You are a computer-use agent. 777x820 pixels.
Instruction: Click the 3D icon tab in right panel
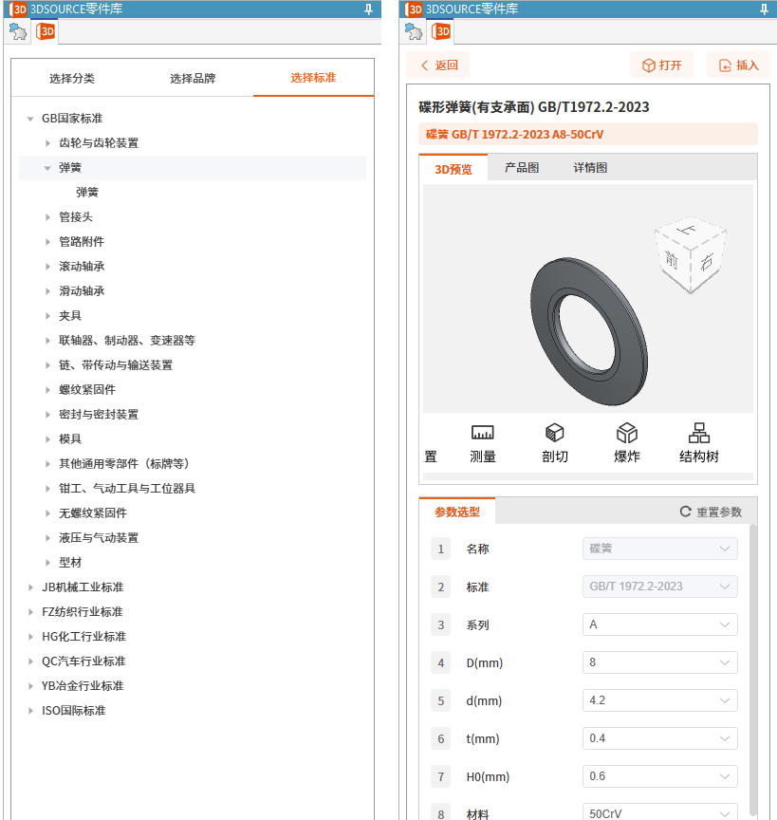coord(441,31)
